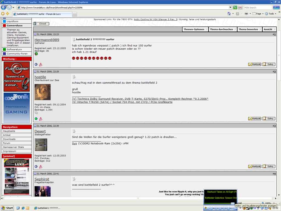Click the green Refresh page icon
281x211 pixels.
click(x=235, y=7)
